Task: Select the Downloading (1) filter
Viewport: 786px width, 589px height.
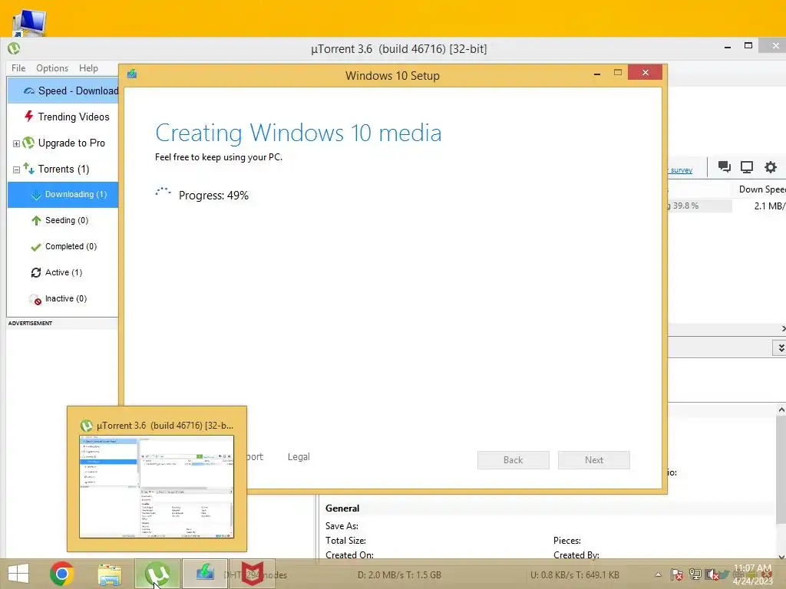Action: click(x=63, y=194)
